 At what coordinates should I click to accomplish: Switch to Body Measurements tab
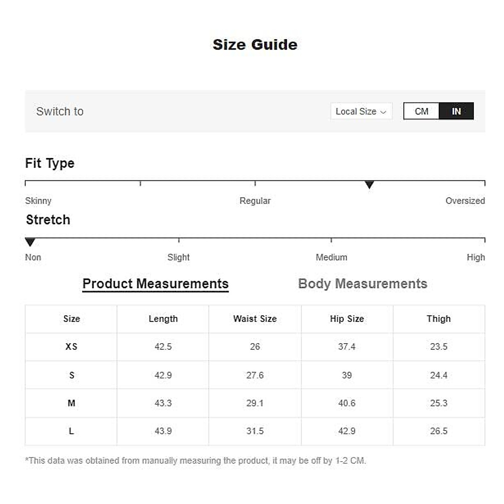(x=362, y=283)
